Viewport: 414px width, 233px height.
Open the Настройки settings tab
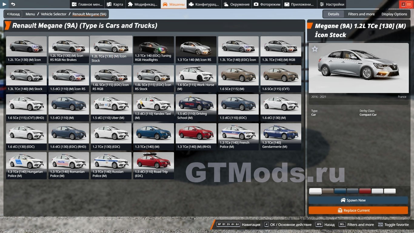[332, 4]
